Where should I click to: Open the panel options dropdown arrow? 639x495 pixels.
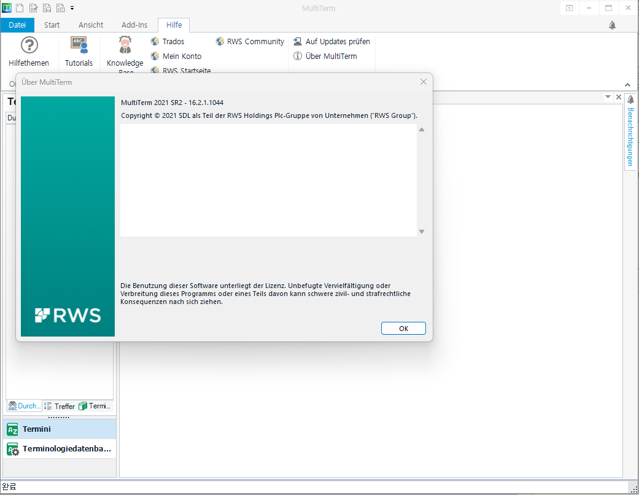coord(608,96)
